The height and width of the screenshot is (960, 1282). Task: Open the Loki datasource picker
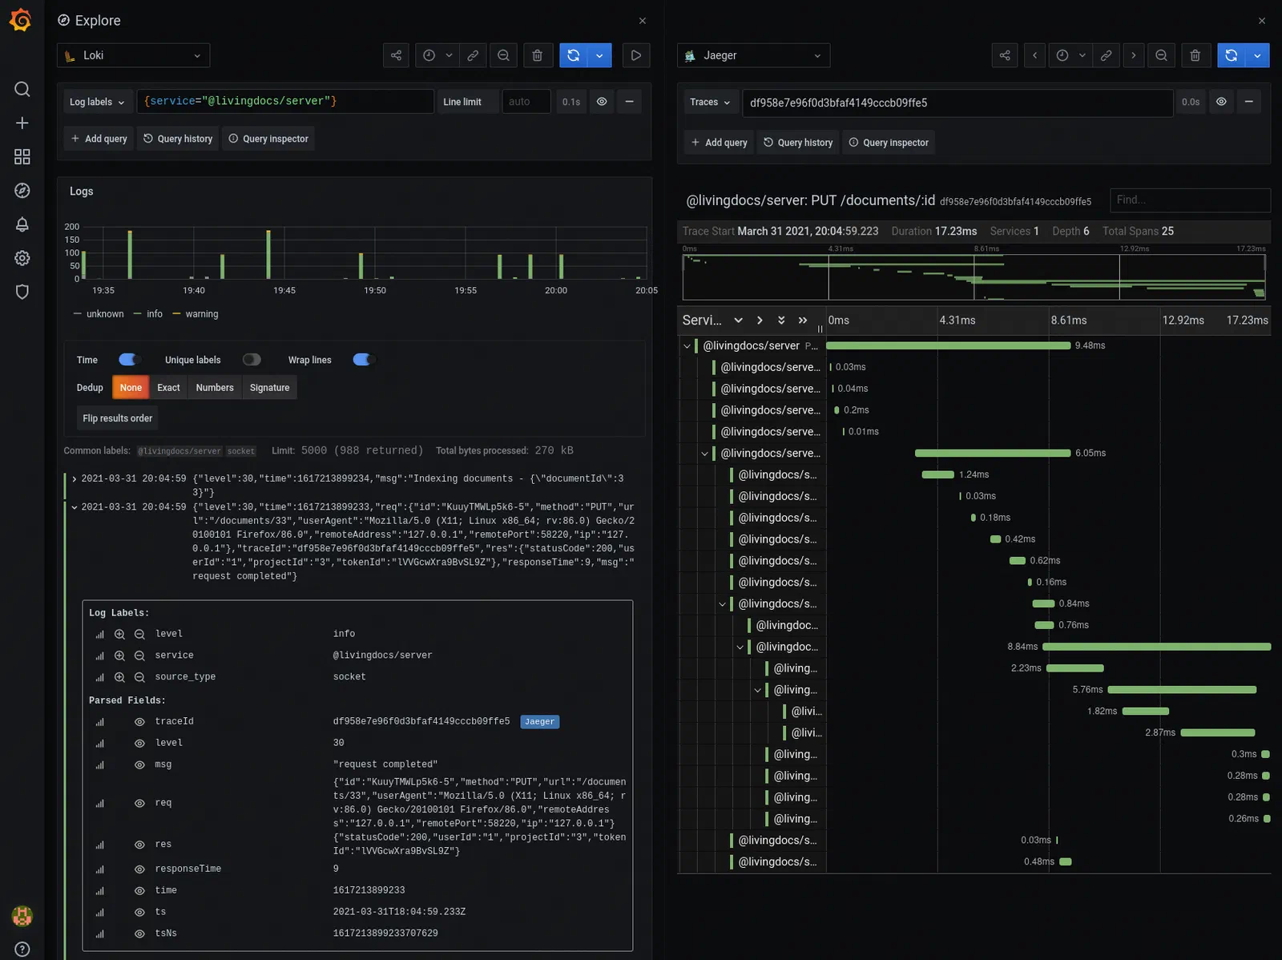(133, 55)
